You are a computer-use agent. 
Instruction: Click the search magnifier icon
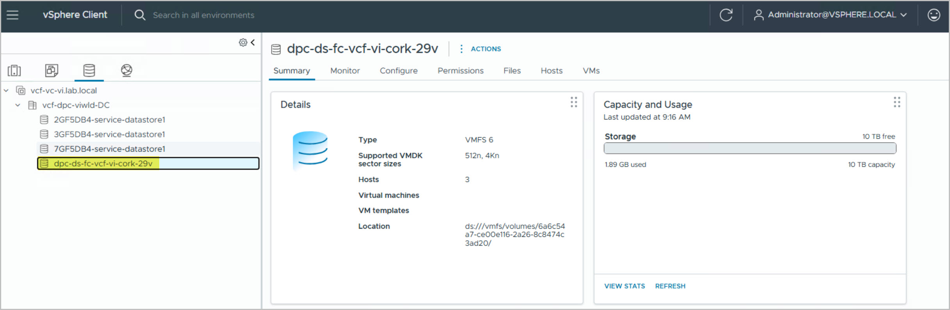(140, 15)
